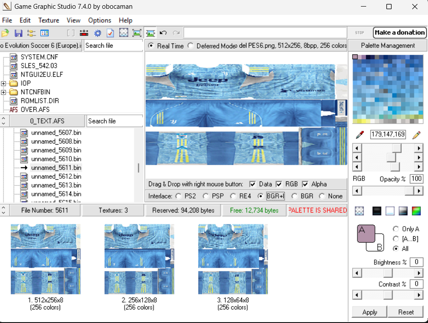Select the Only A radio button
The width and height of the screenshot is (428, 323).
coord(396,229)
